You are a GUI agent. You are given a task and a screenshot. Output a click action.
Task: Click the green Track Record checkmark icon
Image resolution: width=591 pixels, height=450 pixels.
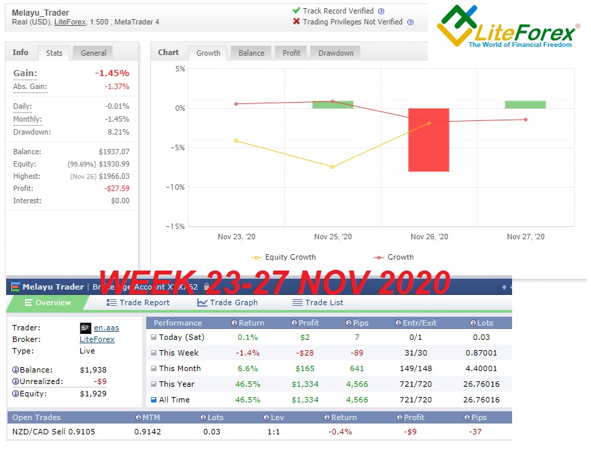pyautogui.click(x=297, y=11)
